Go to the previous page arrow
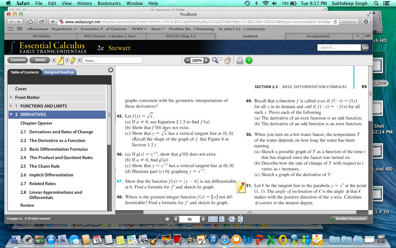The width and height of the screenshot is (396, 248). (176, 219)
